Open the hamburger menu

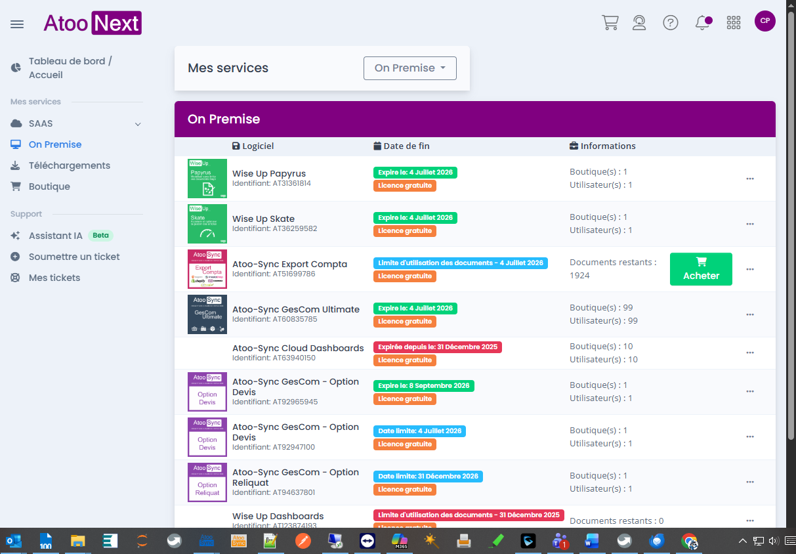pos(17,24)
